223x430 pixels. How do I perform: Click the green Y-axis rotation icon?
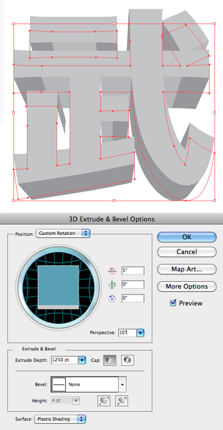tap(112, 285)
